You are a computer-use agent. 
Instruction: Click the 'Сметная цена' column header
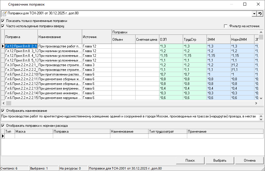[147, 40]
